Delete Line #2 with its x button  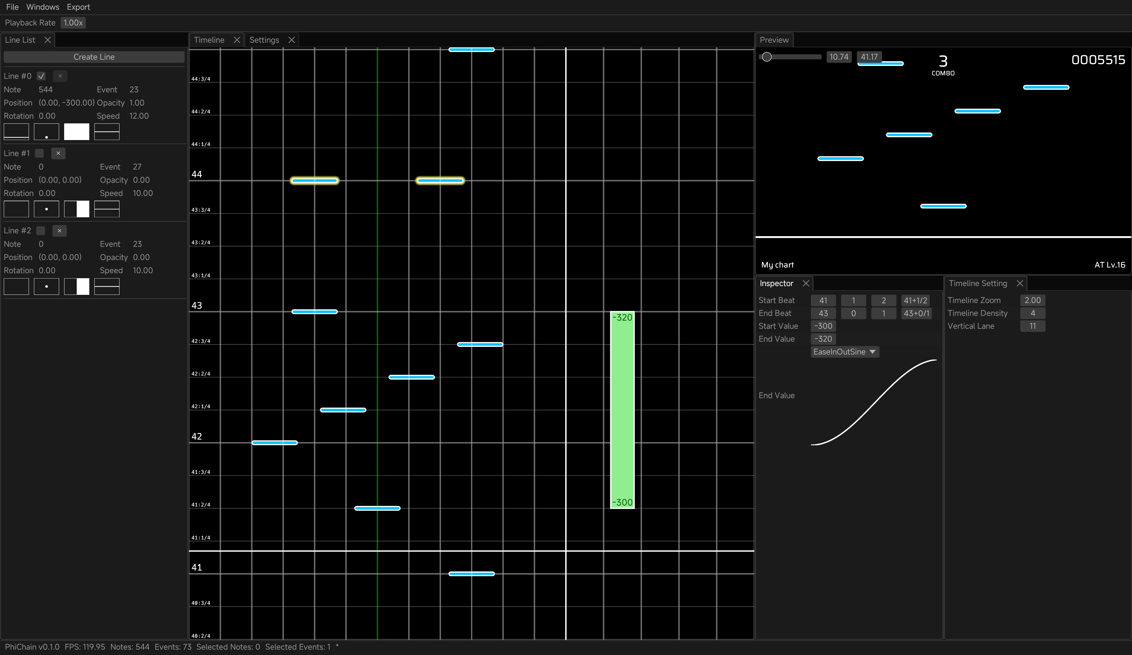tap(59, 230)
